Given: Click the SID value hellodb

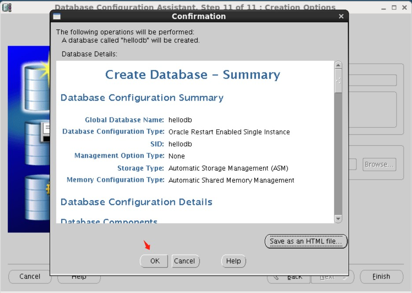Looking at the screenshot, I should coord(180,144).
